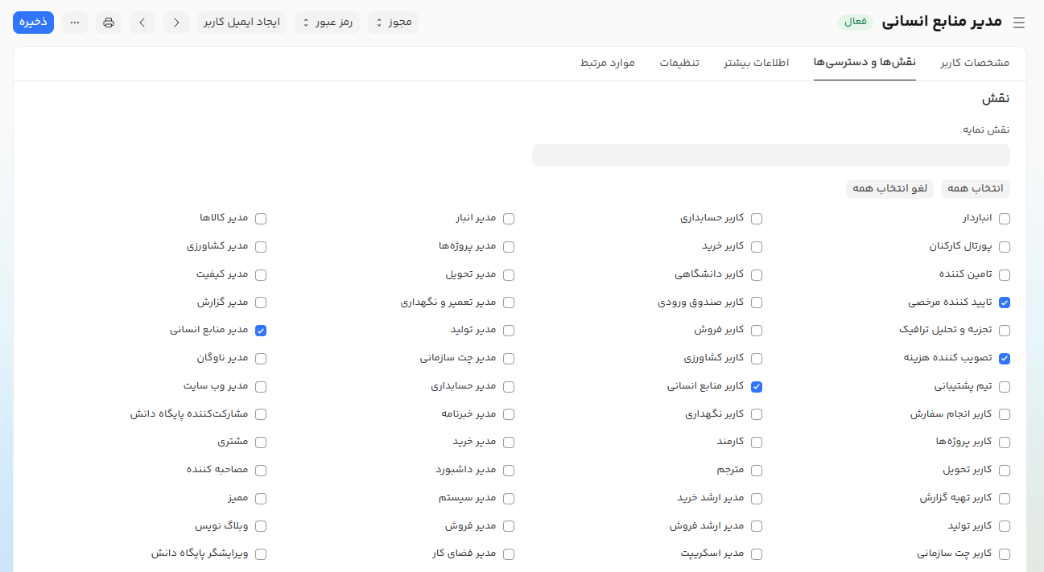The image size is (1044, 572).
Task: Uncheck the کاربر منابع انسانی role
Action: pos(757,387)
